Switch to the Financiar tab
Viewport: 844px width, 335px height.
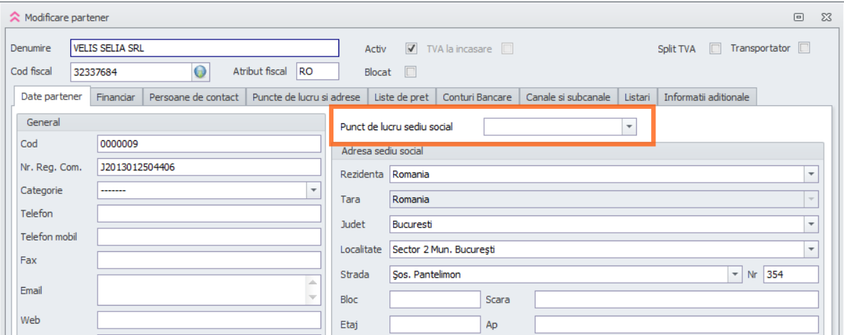point(115,97)
